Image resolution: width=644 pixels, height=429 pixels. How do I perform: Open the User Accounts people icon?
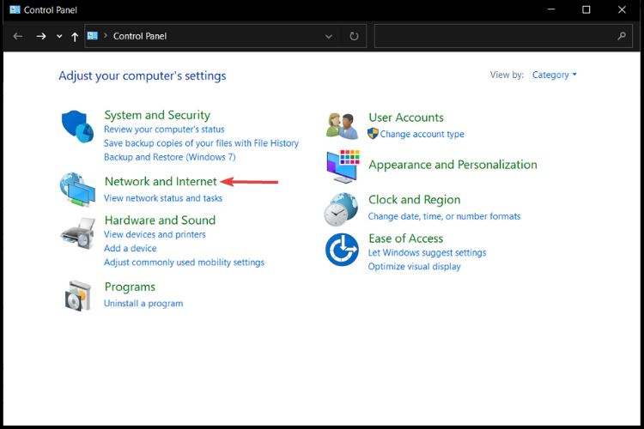[x=342, y=126]
